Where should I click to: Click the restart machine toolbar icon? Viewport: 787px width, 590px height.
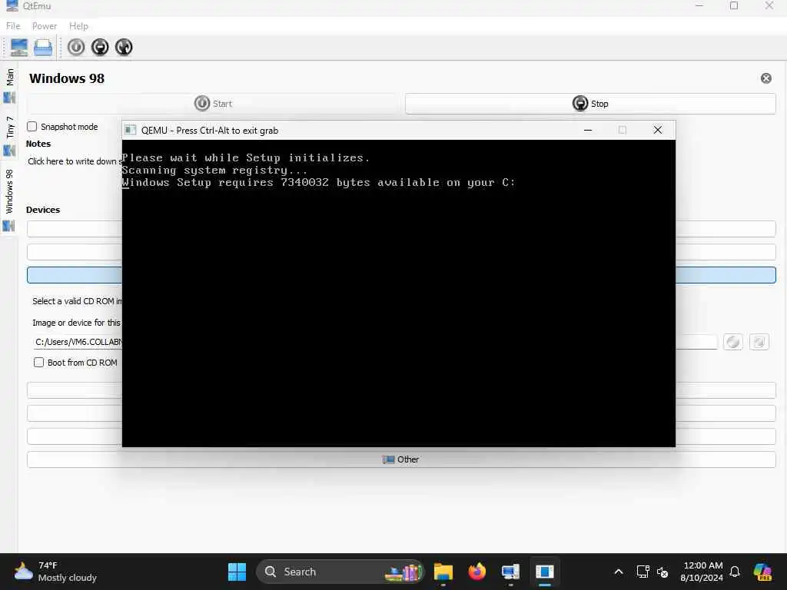124,47
